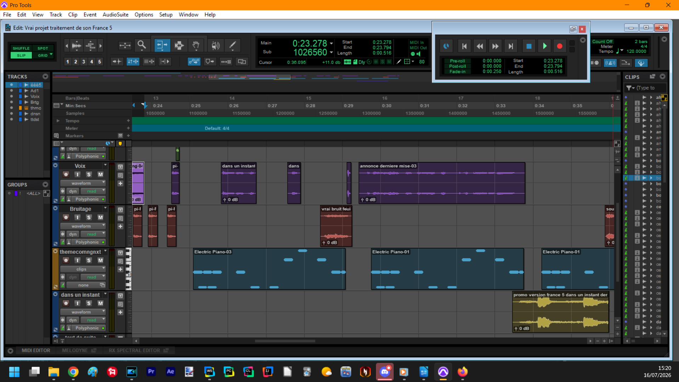The image size is (679, 382).
Task: Select the annonce derniere mise-03 clip
Action: tap(442, 183)
